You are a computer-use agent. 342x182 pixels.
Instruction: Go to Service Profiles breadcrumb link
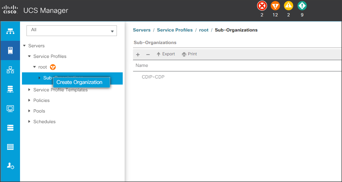pyautogui.click(x=175, y=30)
